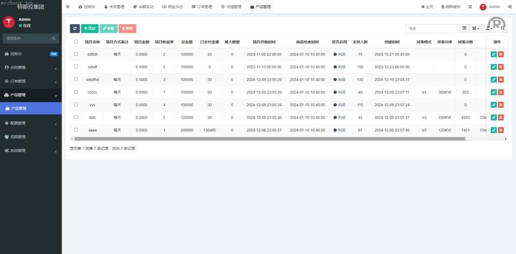Check the select-all checkbox in table header
This screenshot has height=254, width=516.
[x=76, y=42]
